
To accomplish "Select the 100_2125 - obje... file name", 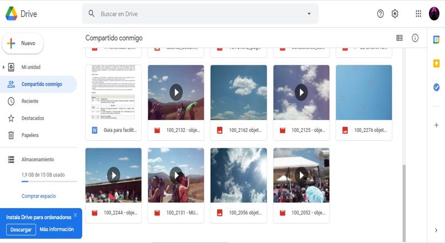I will tap(308, 130).
